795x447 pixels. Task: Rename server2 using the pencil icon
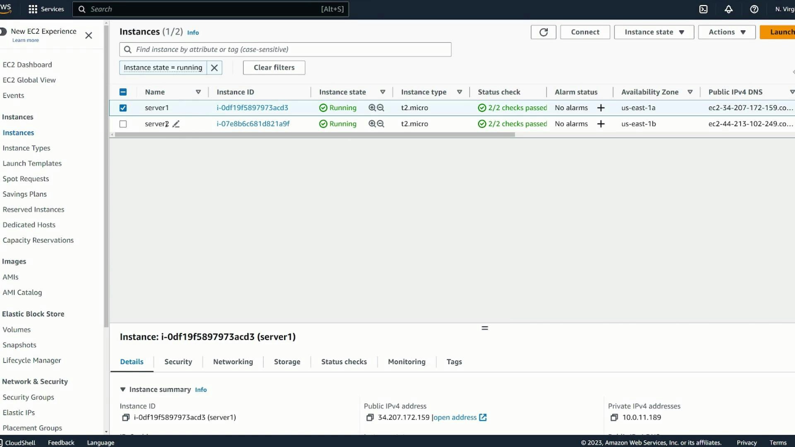(176, 124)
